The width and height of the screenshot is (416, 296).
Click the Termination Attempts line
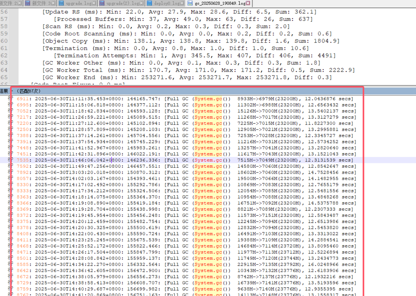coord(195,55)
